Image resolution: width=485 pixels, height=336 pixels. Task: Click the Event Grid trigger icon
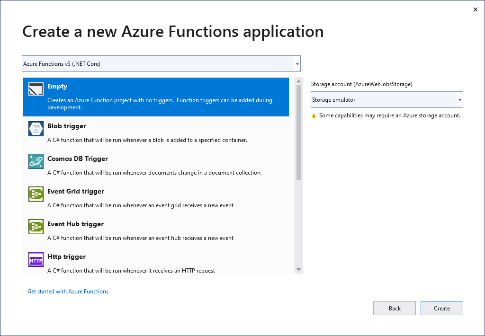tap(36, 194)
